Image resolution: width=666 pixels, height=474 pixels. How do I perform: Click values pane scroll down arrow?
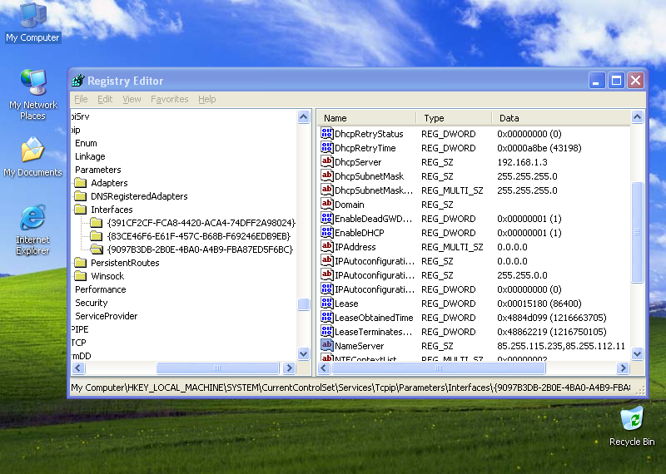tap(637, 353)
